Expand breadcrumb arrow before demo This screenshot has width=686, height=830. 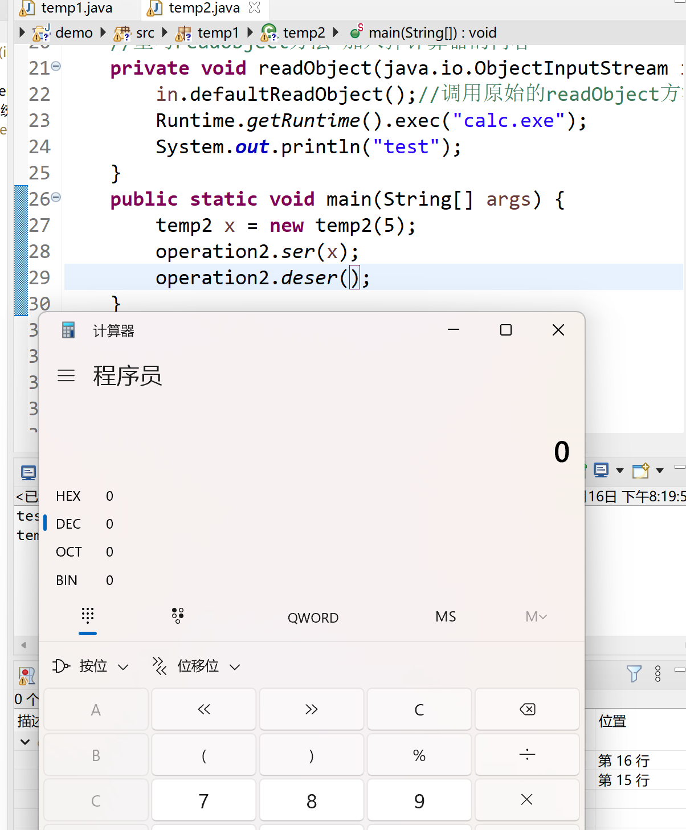click(22, 32)
